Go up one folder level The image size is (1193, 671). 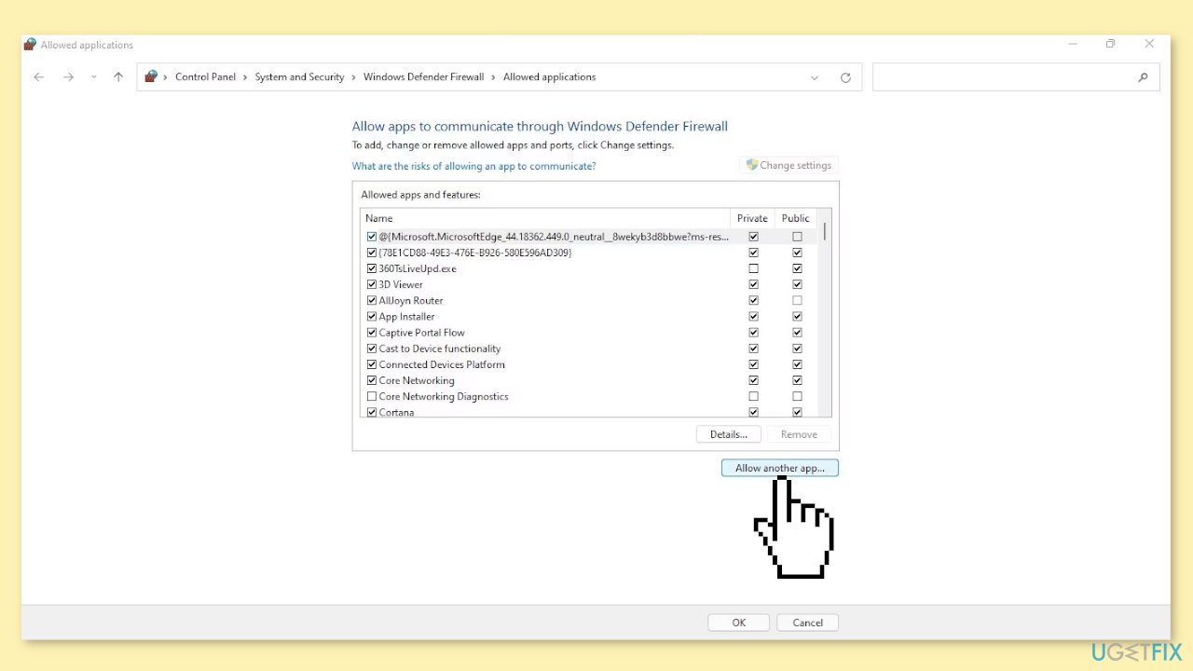click(118, 77)
